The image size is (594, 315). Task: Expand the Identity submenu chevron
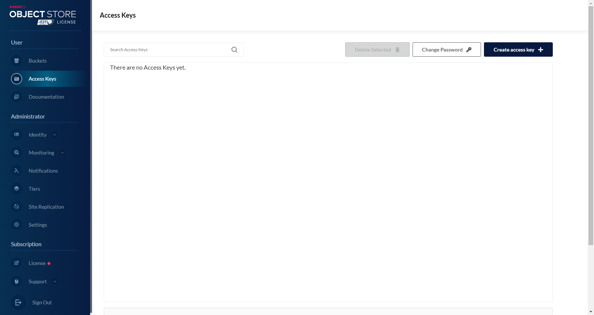(x=55, y=135)
